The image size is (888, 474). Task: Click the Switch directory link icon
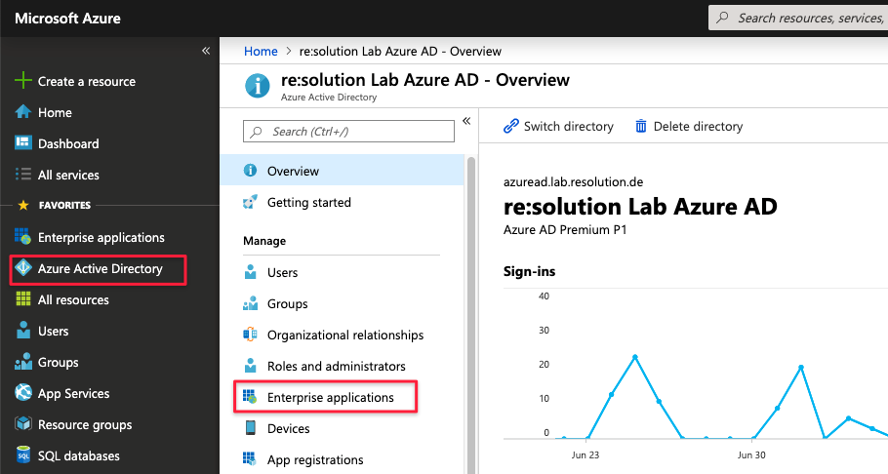click(x=510, y=126)
